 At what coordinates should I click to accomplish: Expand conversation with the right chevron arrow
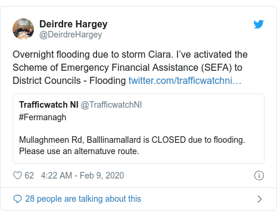click(x=259, y=199)
